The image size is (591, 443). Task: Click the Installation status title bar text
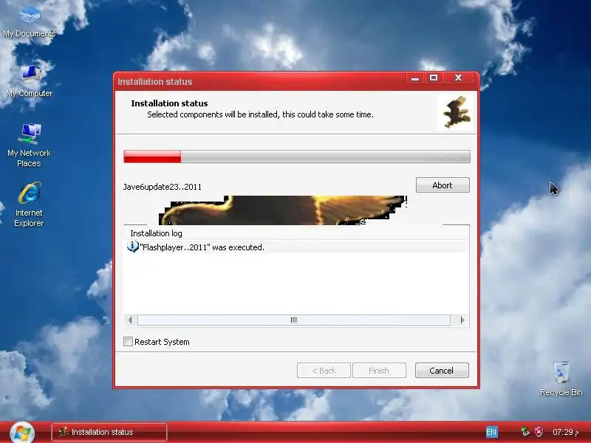tap(155, 82)
